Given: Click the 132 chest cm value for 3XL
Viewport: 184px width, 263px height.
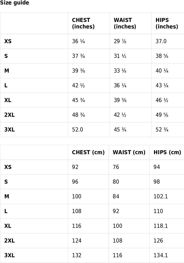Looking at the screenshot, I should click(x=76, y=255).
